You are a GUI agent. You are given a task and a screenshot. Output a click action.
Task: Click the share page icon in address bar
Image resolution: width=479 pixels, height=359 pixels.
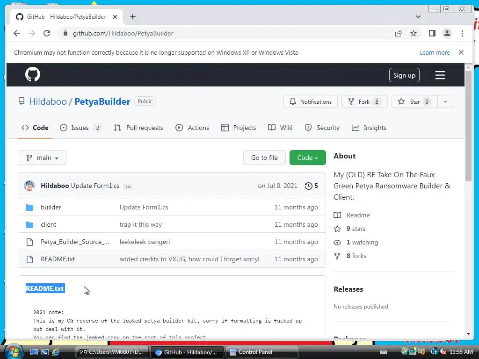[x=399, y=33]
